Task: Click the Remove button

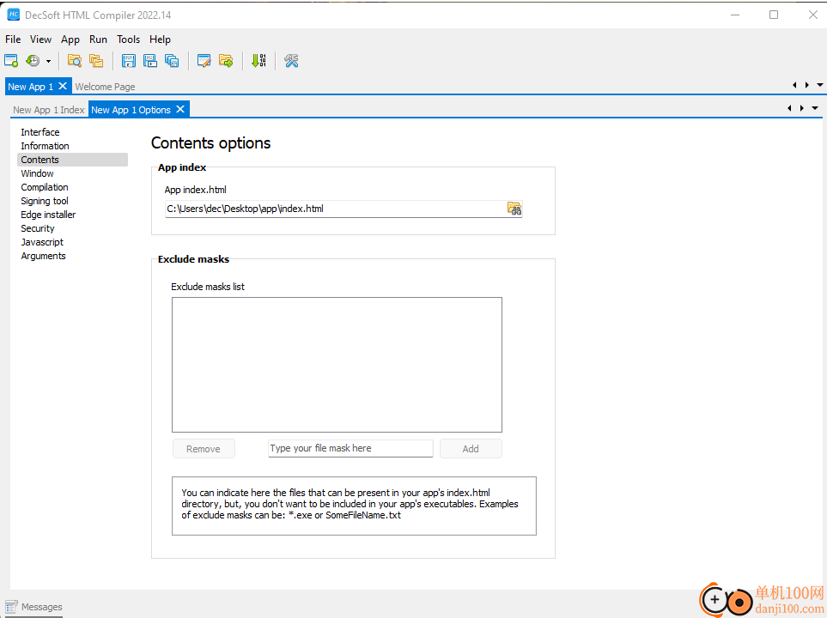Action: tap(203, 449)
